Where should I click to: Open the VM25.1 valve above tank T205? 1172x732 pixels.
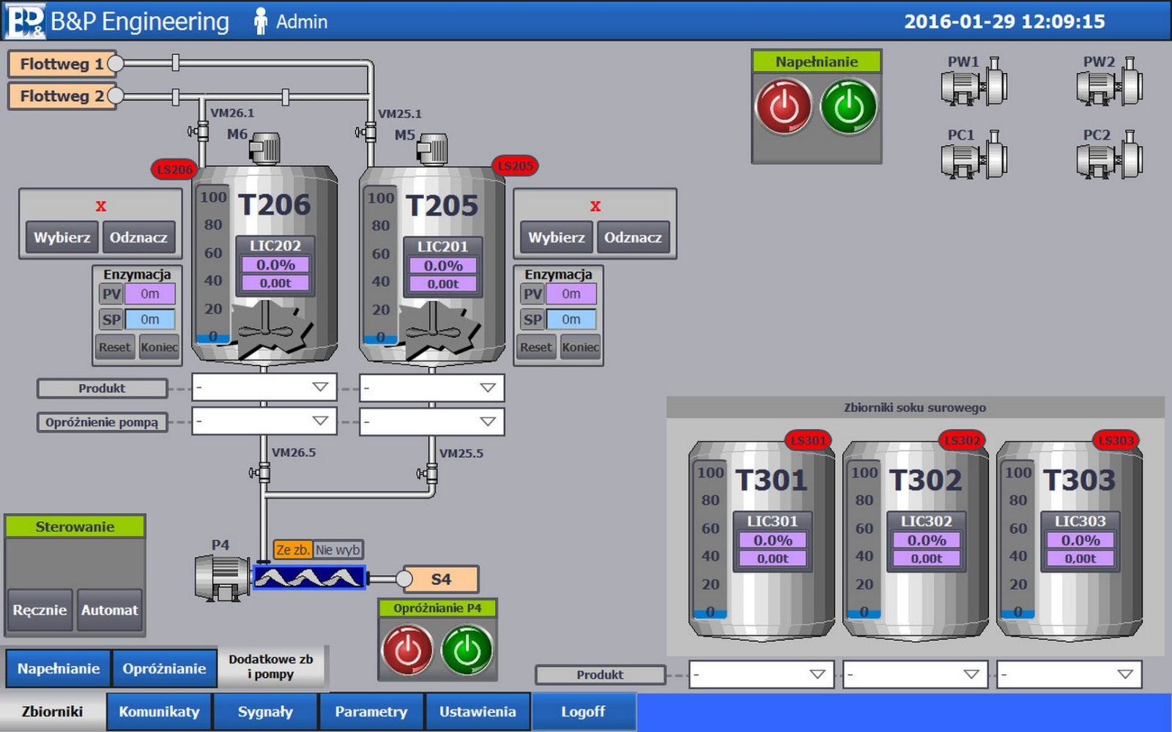[368, 132]
